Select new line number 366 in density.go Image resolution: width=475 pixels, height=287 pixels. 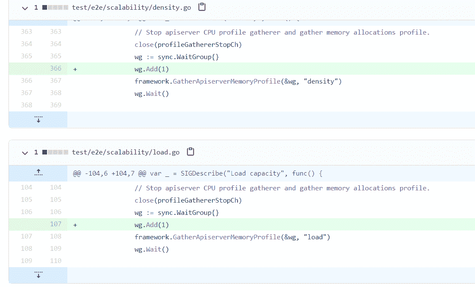click(55, 68)
